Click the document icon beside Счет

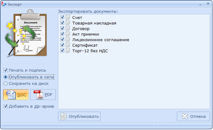pyautogui.click(x=68, y=17)
